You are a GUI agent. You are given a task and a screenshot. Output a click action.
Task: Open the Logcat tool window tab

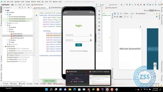point(30,84)
